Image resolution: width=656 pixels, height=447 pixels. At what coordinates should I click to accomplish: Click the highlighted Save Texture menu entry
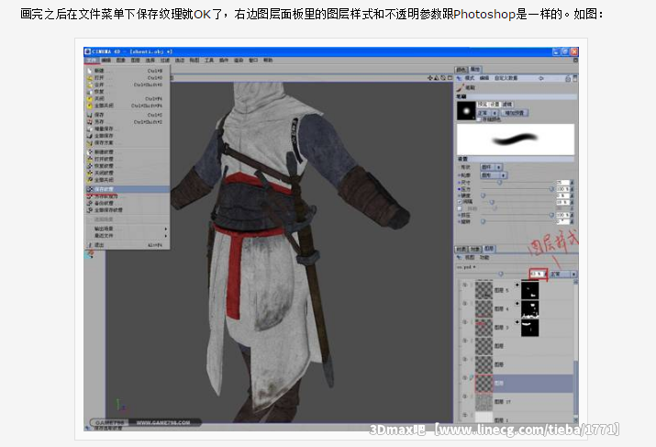coord(128,189)
